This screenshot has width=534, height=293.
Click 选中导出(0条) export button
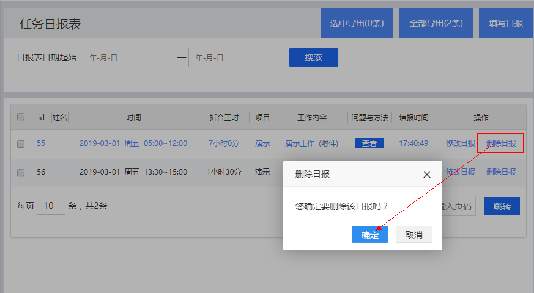click(x=357, y=23)
